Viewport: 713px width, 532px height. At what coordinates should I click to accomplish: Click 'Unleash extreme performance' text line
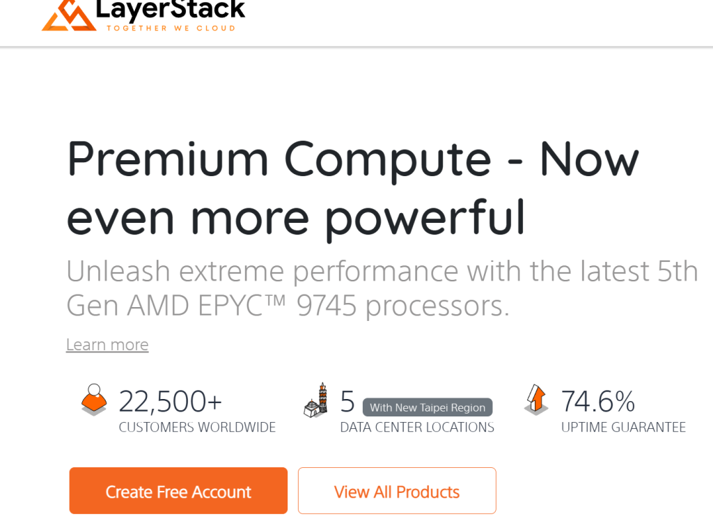tap(382, 272)
